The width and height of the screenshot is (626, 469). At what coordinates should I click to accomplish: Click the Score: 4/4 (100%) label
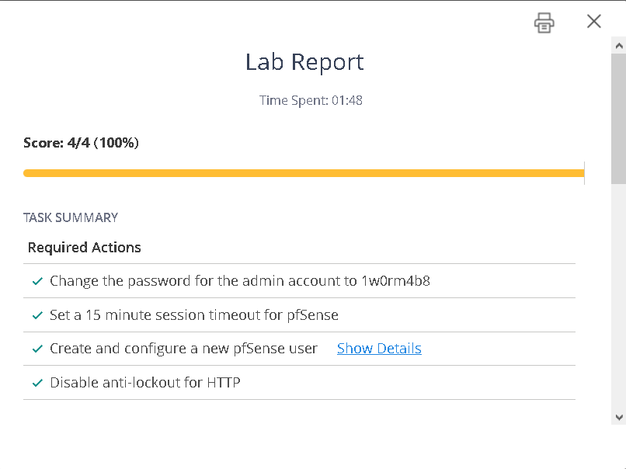coord(81,143)
